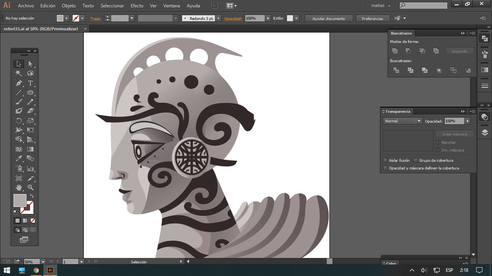Select the Artboard tool

[x=18, y=178]
